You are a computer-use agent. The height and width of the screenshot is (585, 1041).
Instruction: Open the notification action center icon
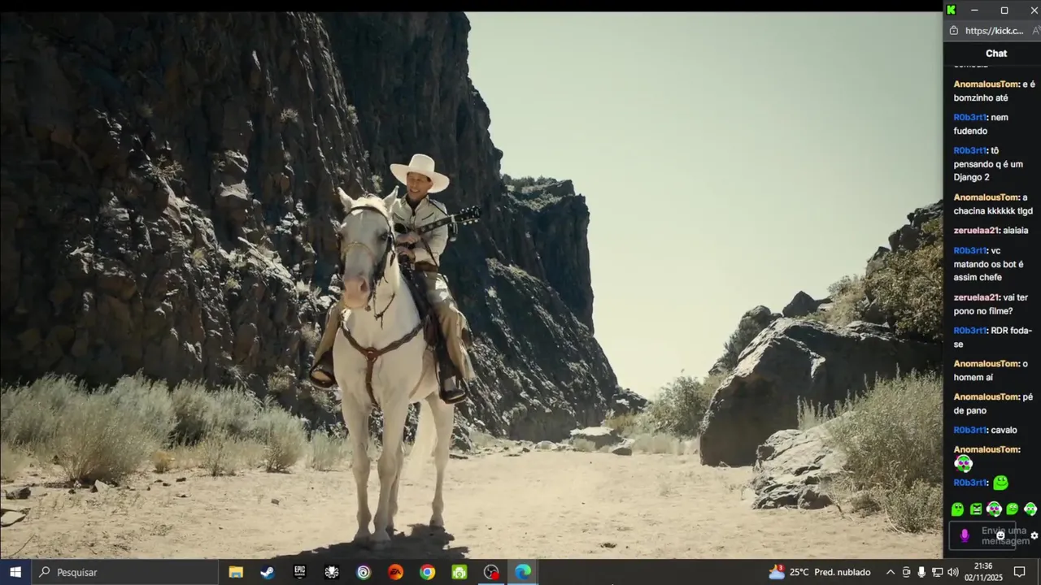[x=1020, y=572]
